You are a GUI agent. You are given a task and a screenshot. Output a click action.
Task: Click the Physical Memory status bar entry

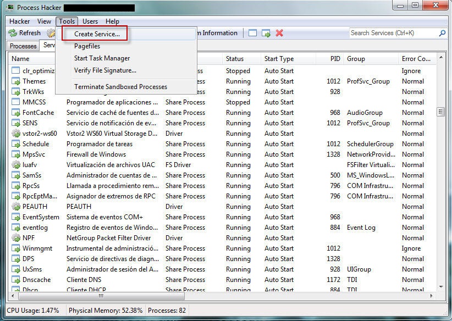coord(106,311)
